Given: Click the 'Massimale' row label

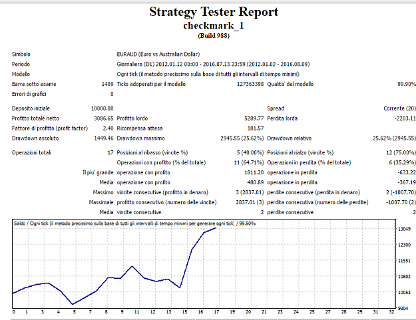Looking at the screenshot, I should pyautogui.click(x=101, y=202).
